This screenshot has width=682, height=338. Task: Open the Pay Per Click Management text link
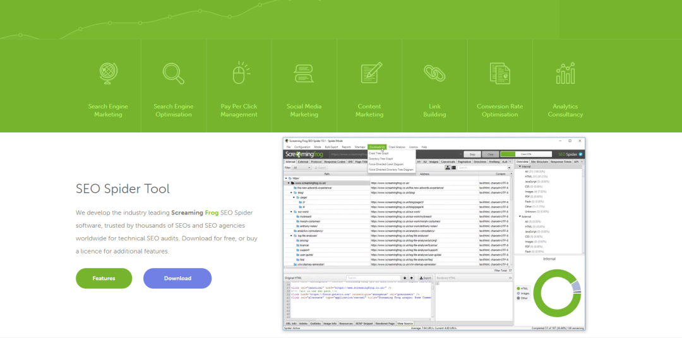point(239,110)
